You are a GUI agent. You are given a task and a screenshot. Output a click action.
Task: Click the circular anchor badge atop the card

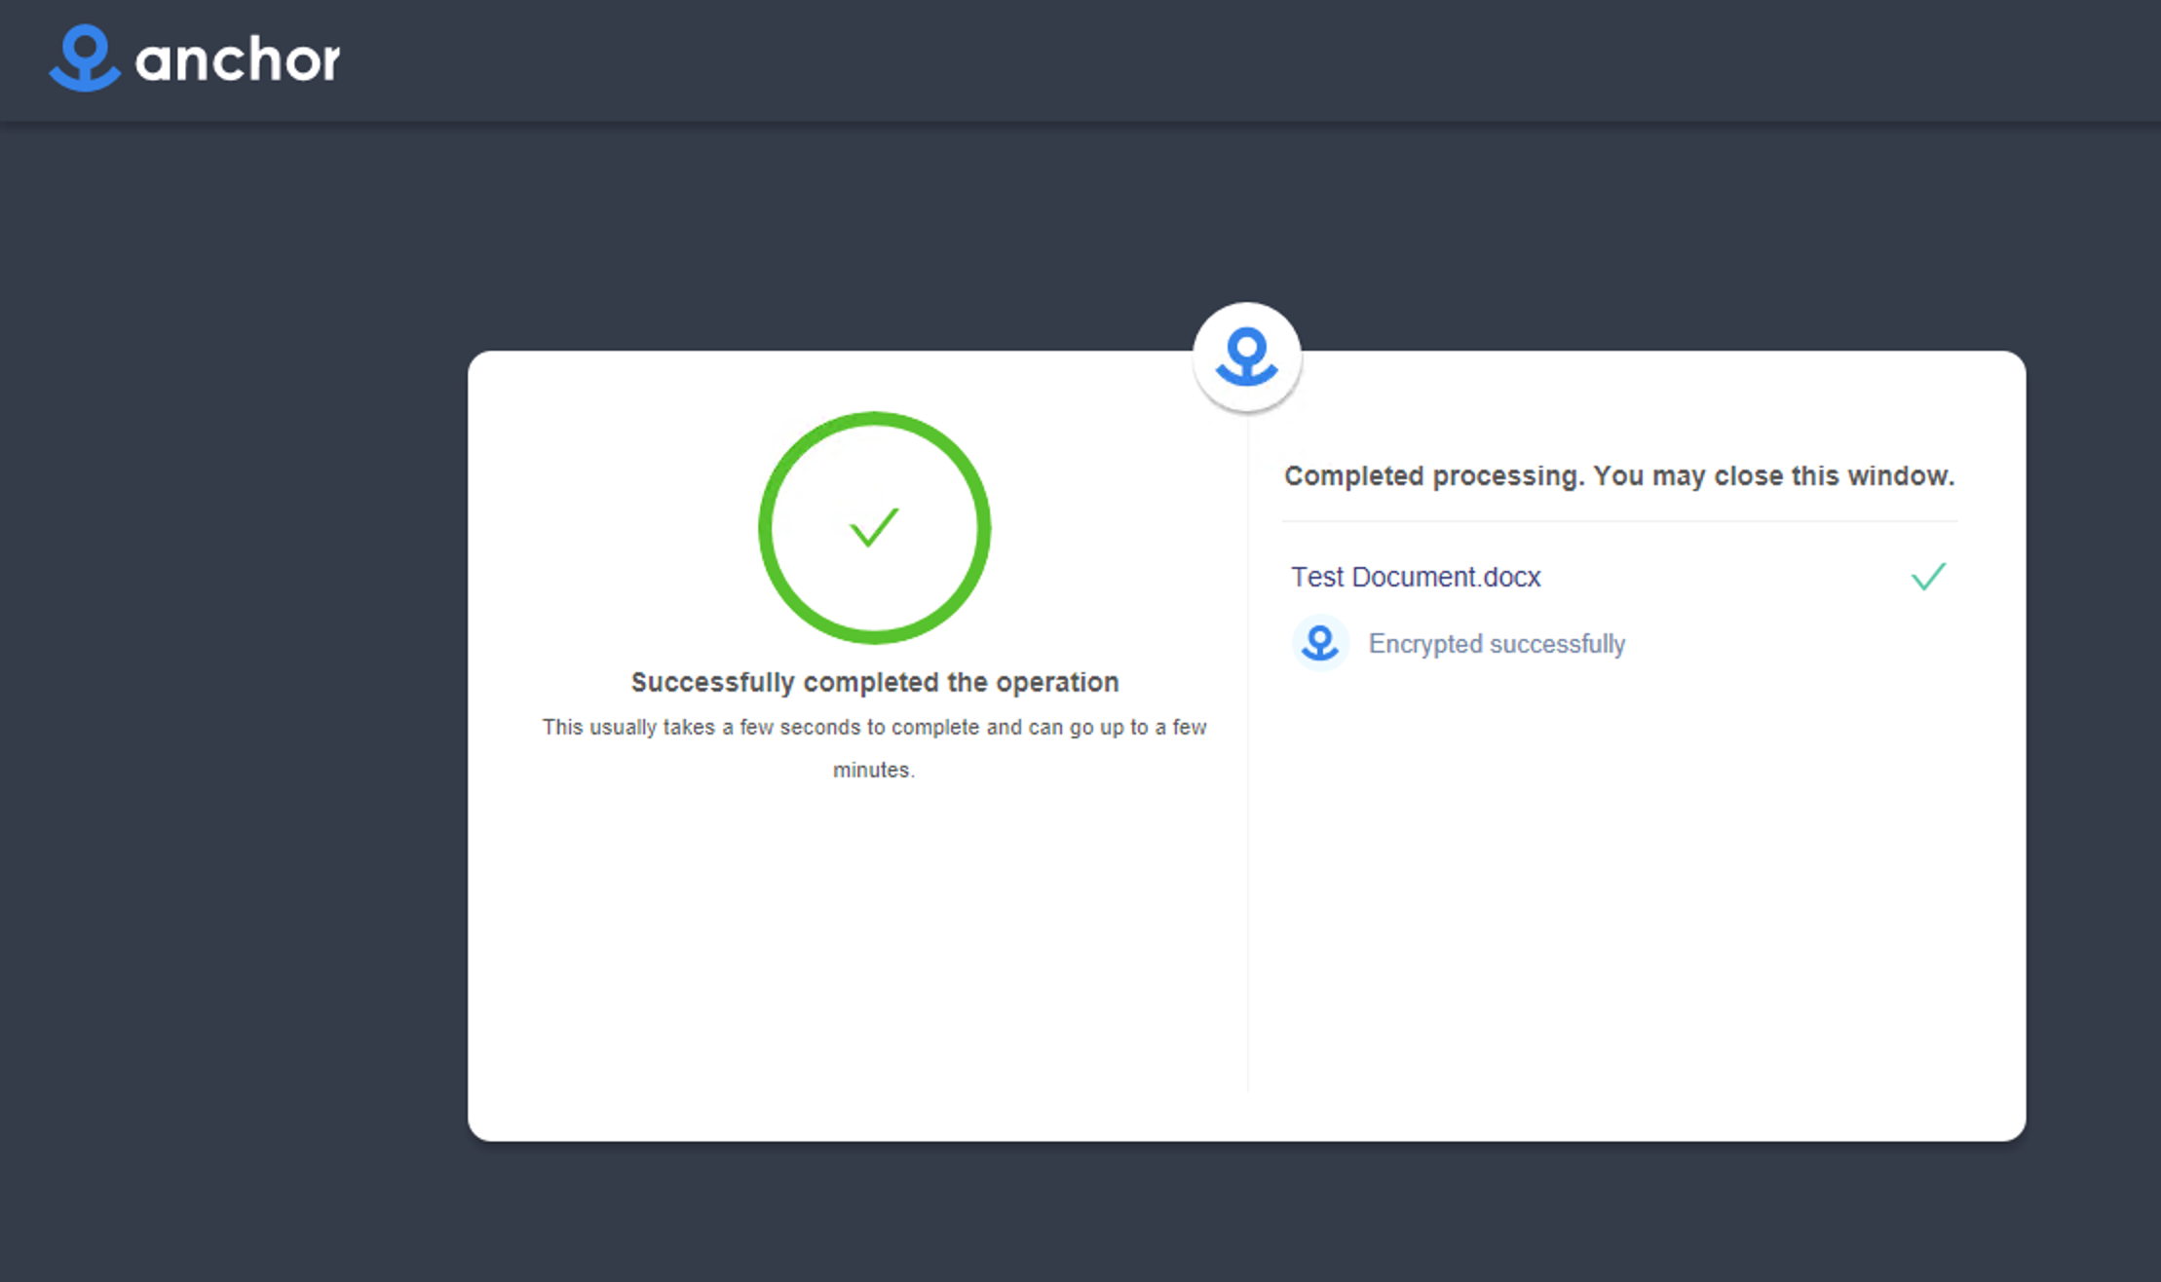[1246, 357]
